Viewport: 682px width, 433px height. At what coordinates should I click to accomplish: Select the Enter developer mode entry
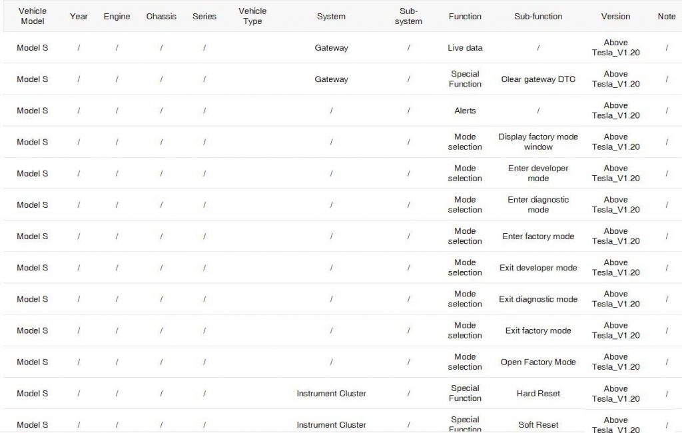pyautogui.click(x=538, y=173)
